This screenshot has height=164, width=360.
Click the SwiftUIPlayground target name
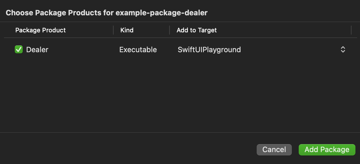[209, 50]
